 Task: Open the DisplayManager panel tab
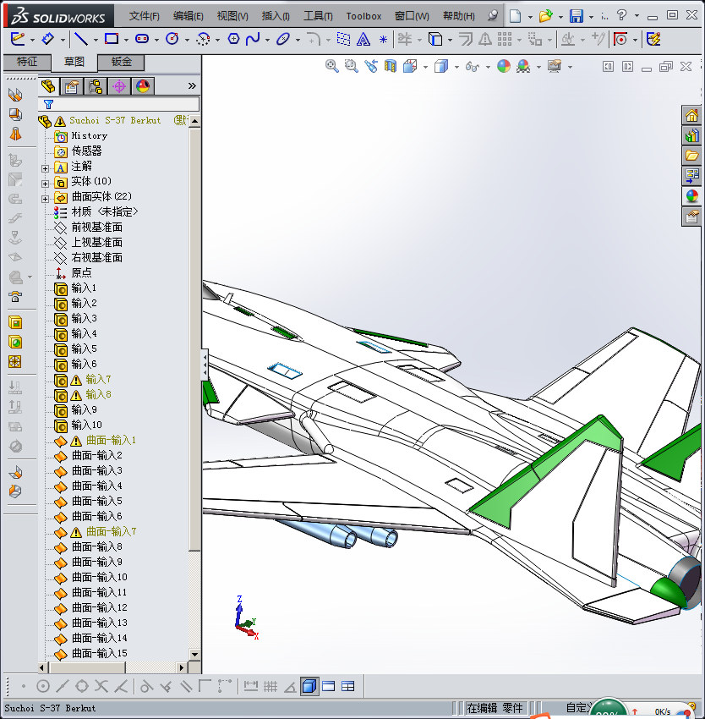tap(143, 86)
